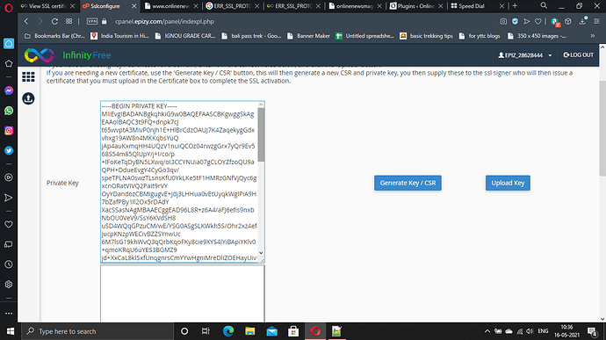Image resolution: width=606 pixels, height=340 pixels.
Task: Open Task View on taskbar
Action: (x=206, y=331)
